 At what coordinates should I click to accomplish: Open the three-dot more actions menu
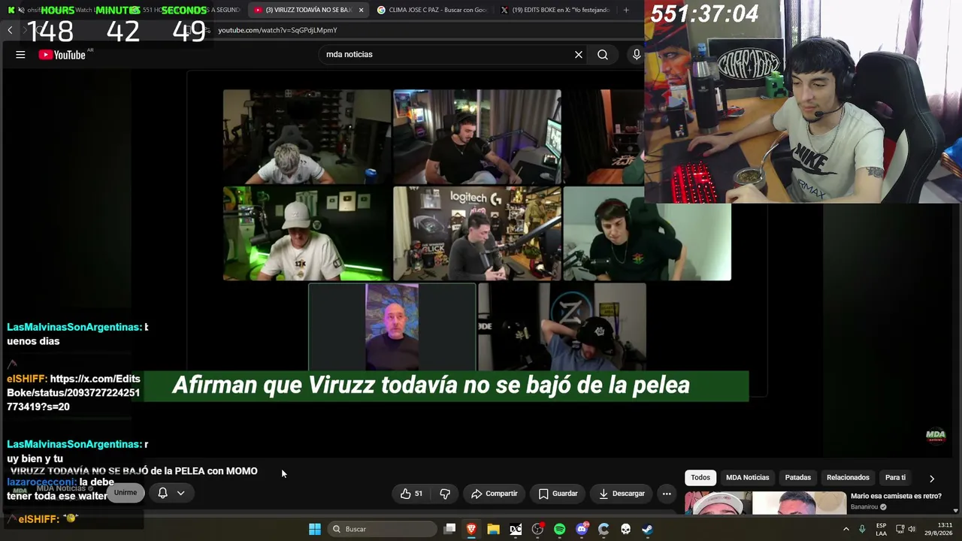point(667,494)
